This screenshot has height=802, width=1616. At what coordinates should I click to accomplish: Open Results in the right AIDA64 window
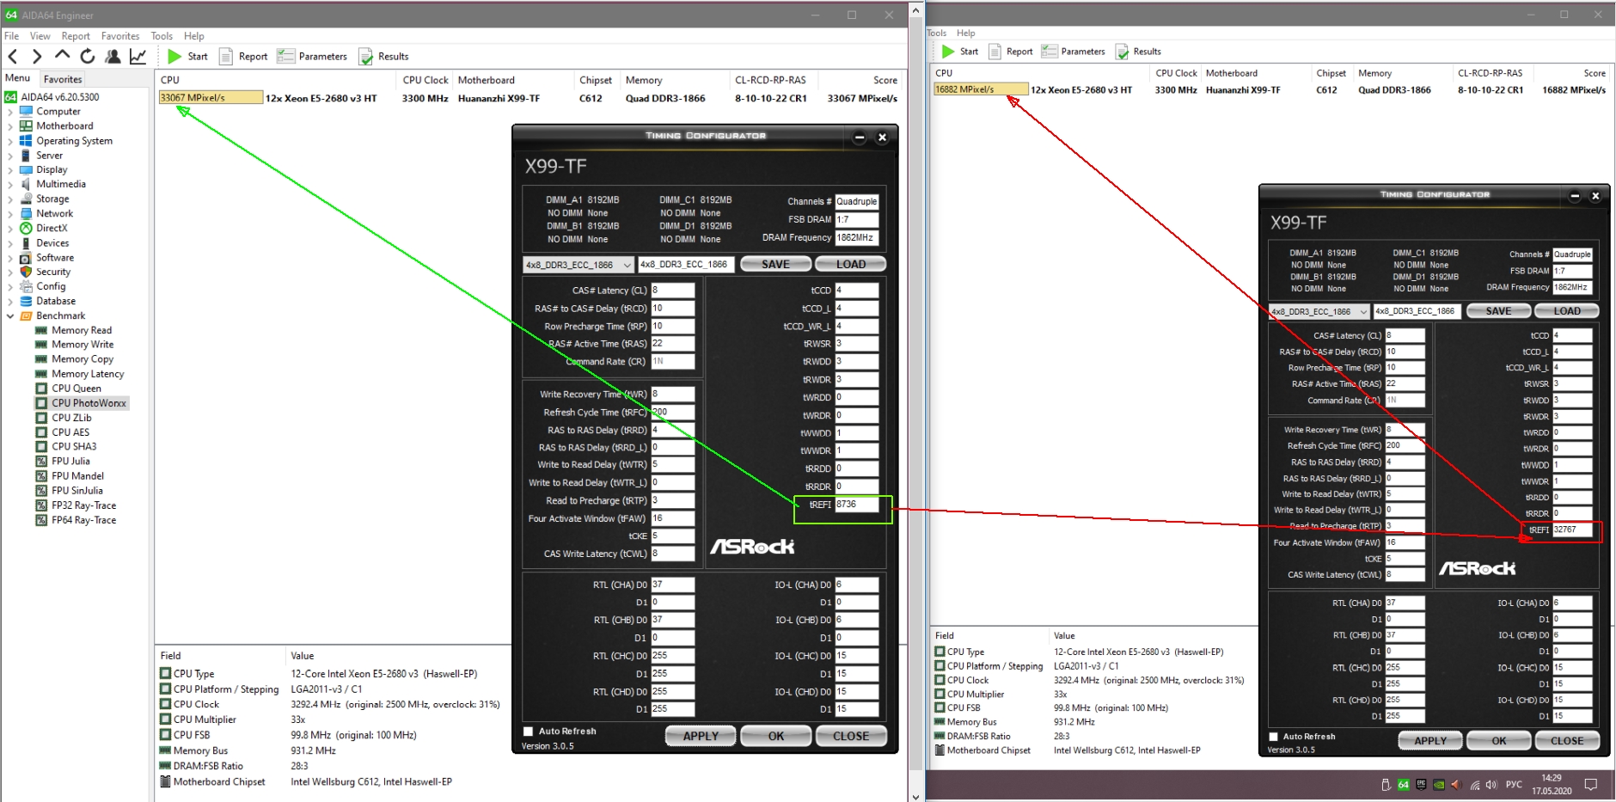pyautogui.click(x=1138, y=52)
